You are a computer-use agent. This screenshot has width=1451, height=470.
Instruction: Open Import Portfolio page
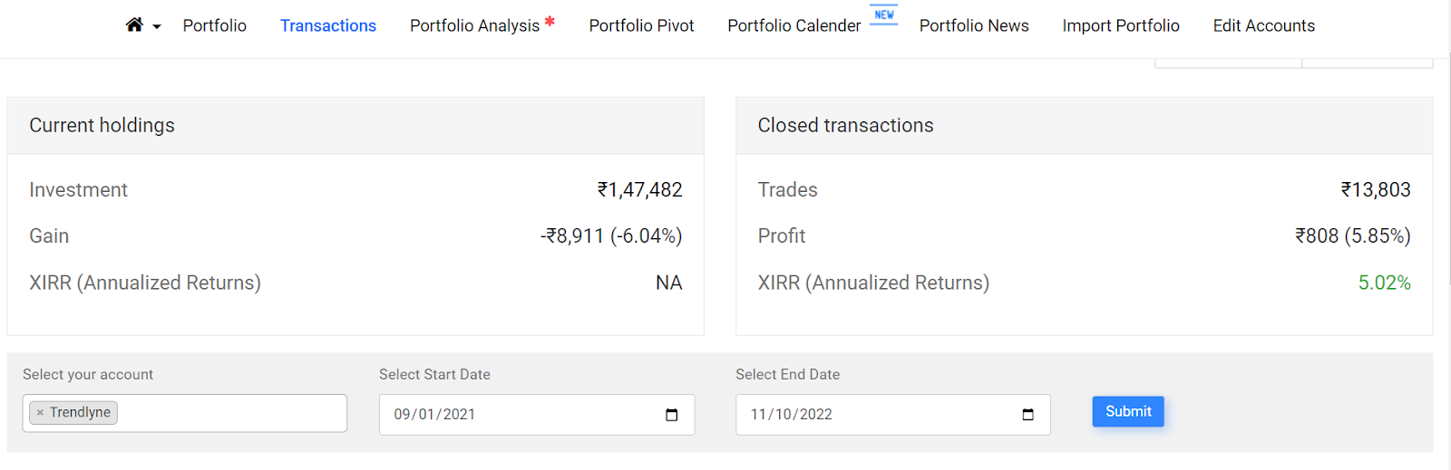[x=1121, y=25]
